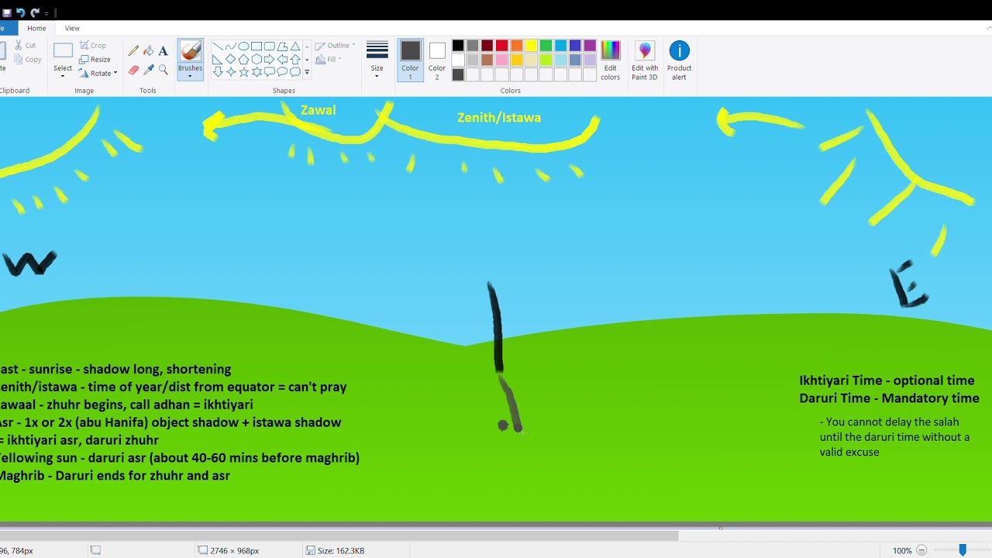Open the Product alert
This screenshot has height=558, width=992.
[x=679, y=61]
